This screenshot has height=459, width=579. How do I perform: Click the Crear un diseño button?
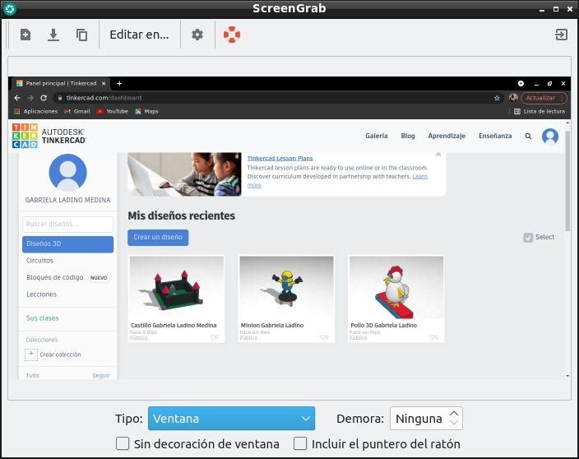tap(158, 238)
